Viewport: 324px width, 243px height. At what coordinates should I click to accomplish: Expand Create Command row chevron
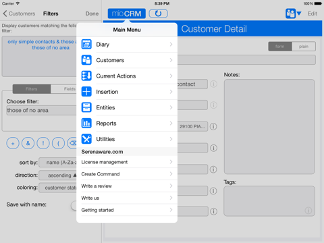[171, 173]
